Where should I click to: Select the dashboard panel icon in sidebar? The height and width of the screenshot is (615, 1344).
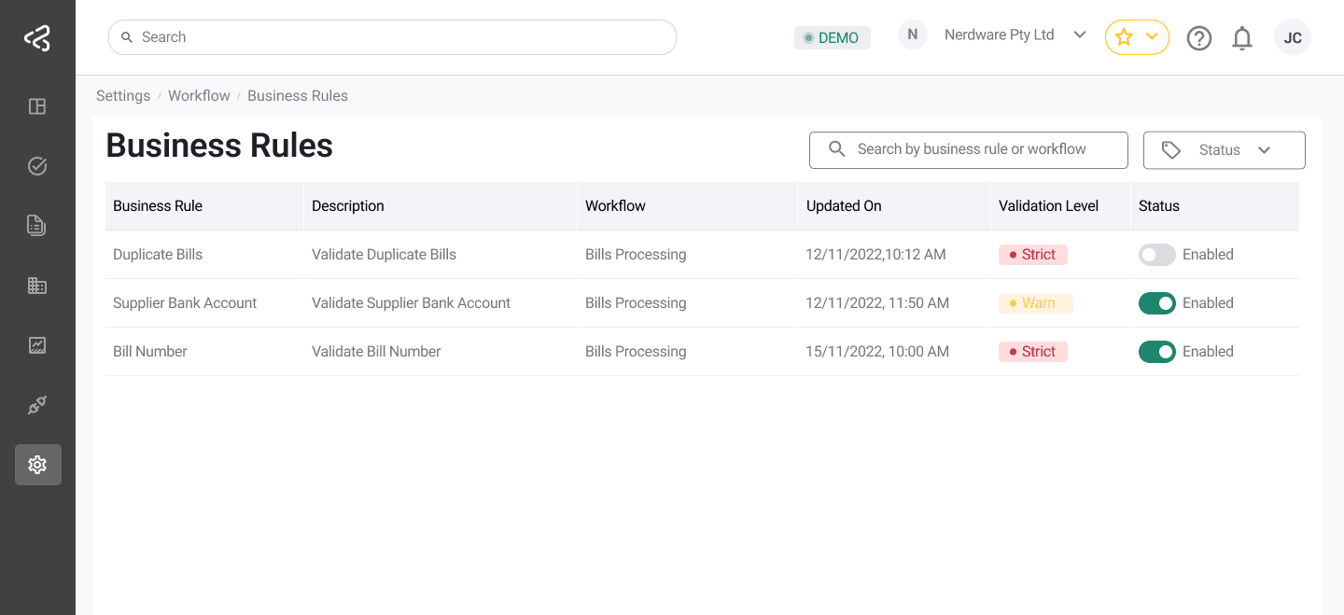[x=37, y=106]
